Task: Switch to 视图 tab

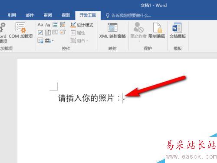Action: (x=66, y=15)
